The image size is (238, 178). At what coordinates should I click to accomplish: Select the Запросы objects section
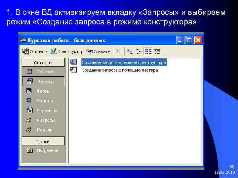click(43, 82)
